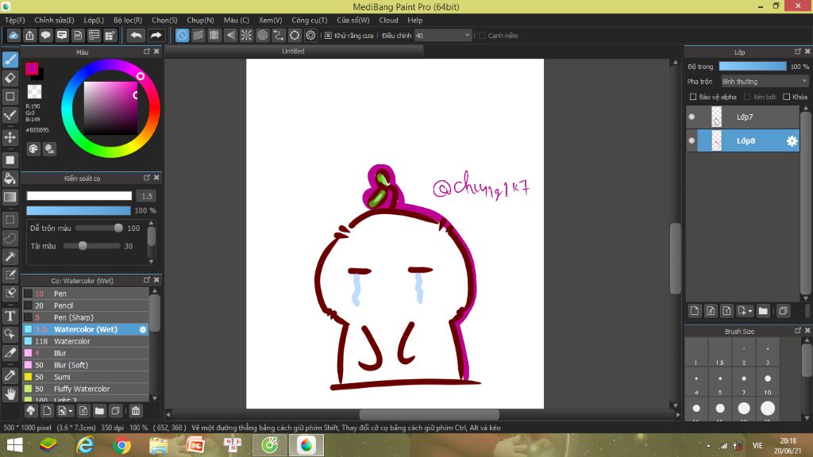Select the Magic Wand tool
The height and width of the screenshot is (457, 813).
click(x=10, y=256)
